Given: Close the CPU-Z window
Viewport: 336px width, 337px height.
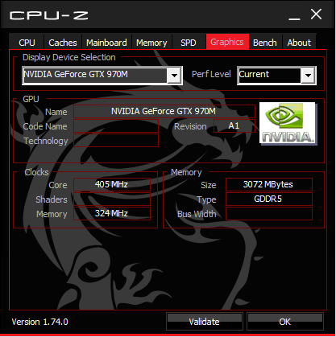Looking at the screenshot, I should tap(316, 14).
